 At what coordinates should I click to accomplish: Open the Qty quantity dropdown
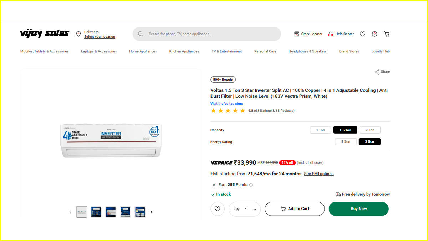tap(245, 209)
